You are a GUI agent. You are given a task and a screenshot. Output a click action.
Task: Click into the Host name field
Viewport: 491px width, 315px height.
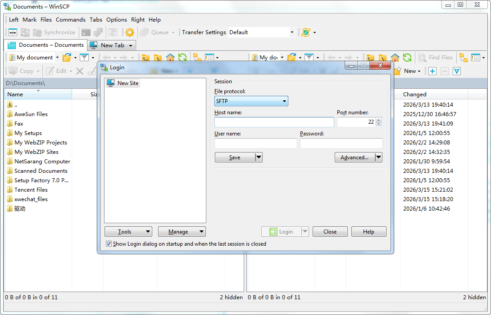(x=274, y=122)
